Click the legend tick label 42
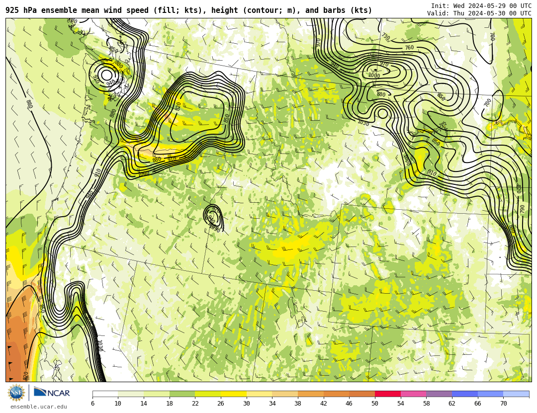 323,404
